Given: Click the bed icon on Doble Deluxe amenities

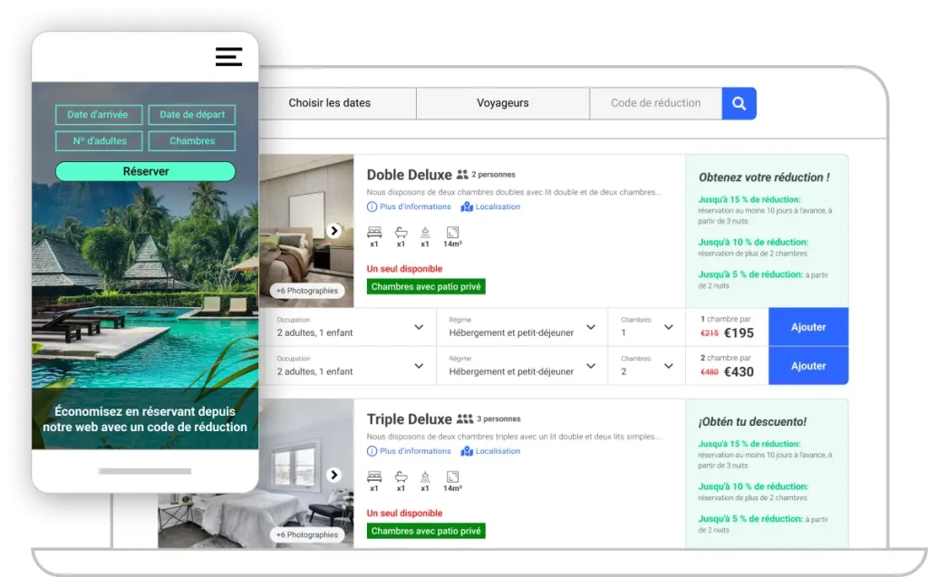Looking at the screenshot, I should [374, 232].
